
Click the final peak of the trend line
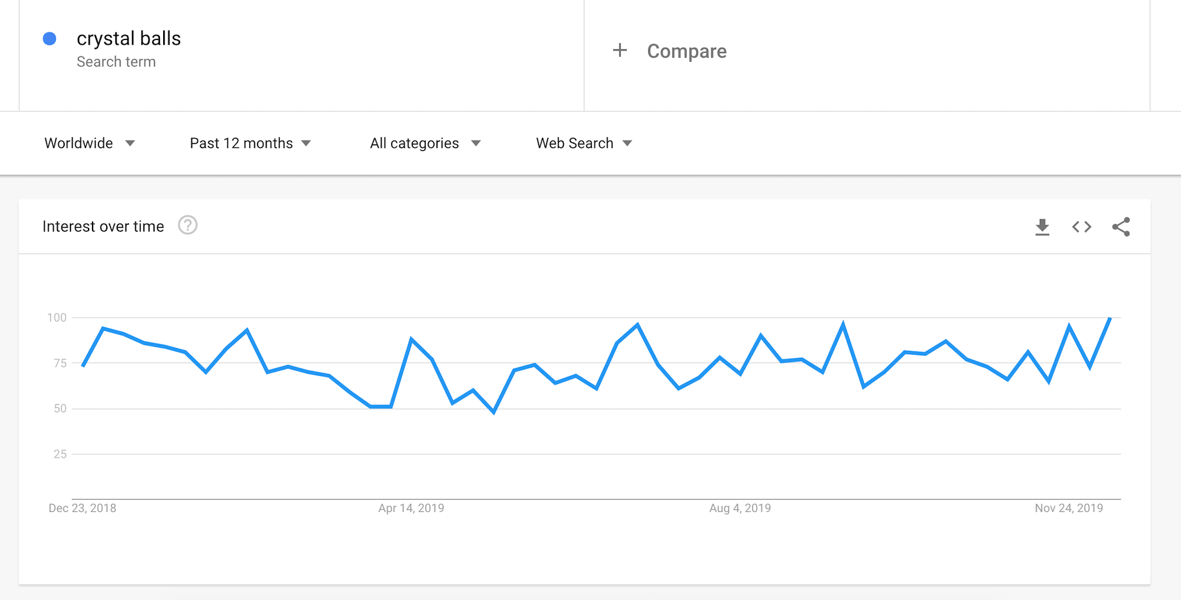coord(1110,318)
